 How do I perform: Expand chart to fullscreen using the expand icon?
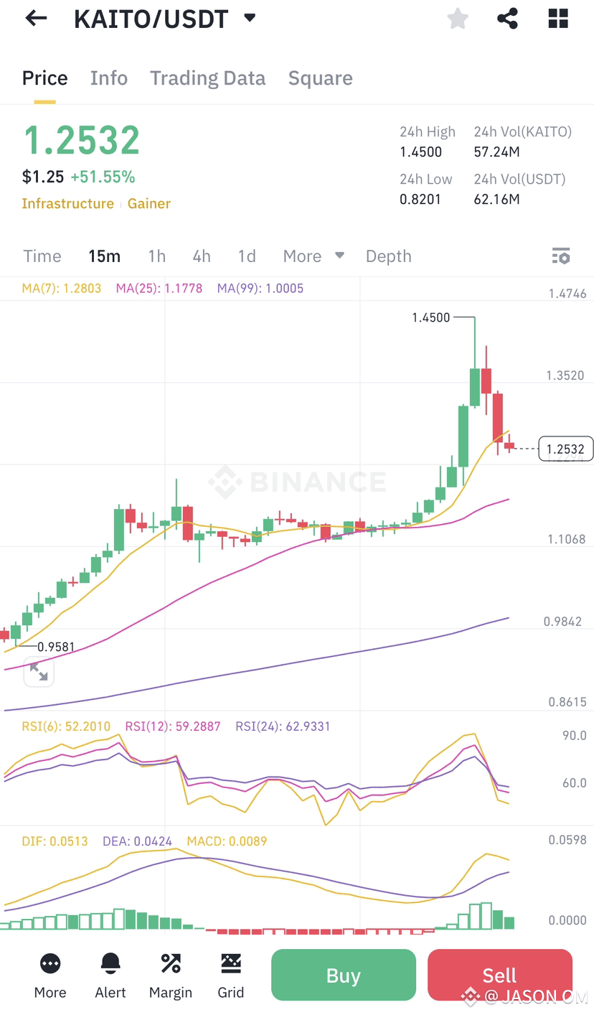coord(38,672)
